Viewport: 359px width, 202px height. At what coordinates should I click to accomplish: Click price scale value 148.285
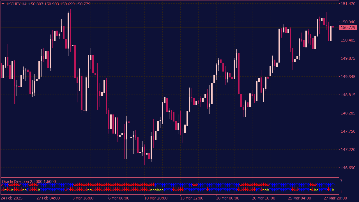(348, 113)
